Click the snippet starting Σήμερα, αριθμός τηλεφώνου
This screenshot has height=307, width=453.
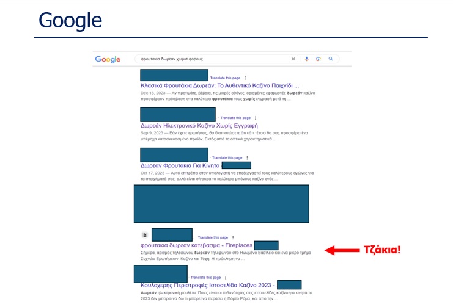226,256
